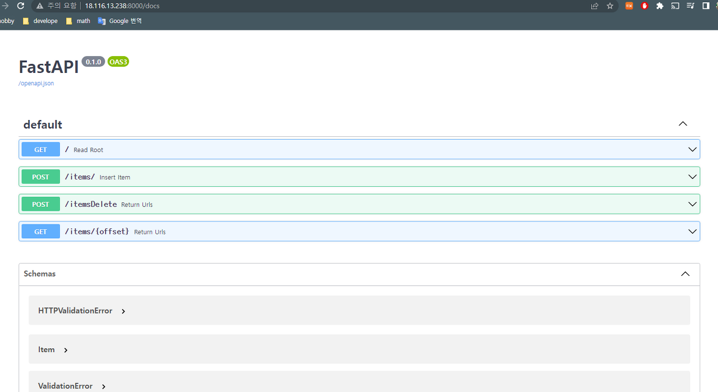The width and height of the screenshot is (718, 392).
Task: Click the GET badge on /items/{offset} endpoint
Action: 40,231
